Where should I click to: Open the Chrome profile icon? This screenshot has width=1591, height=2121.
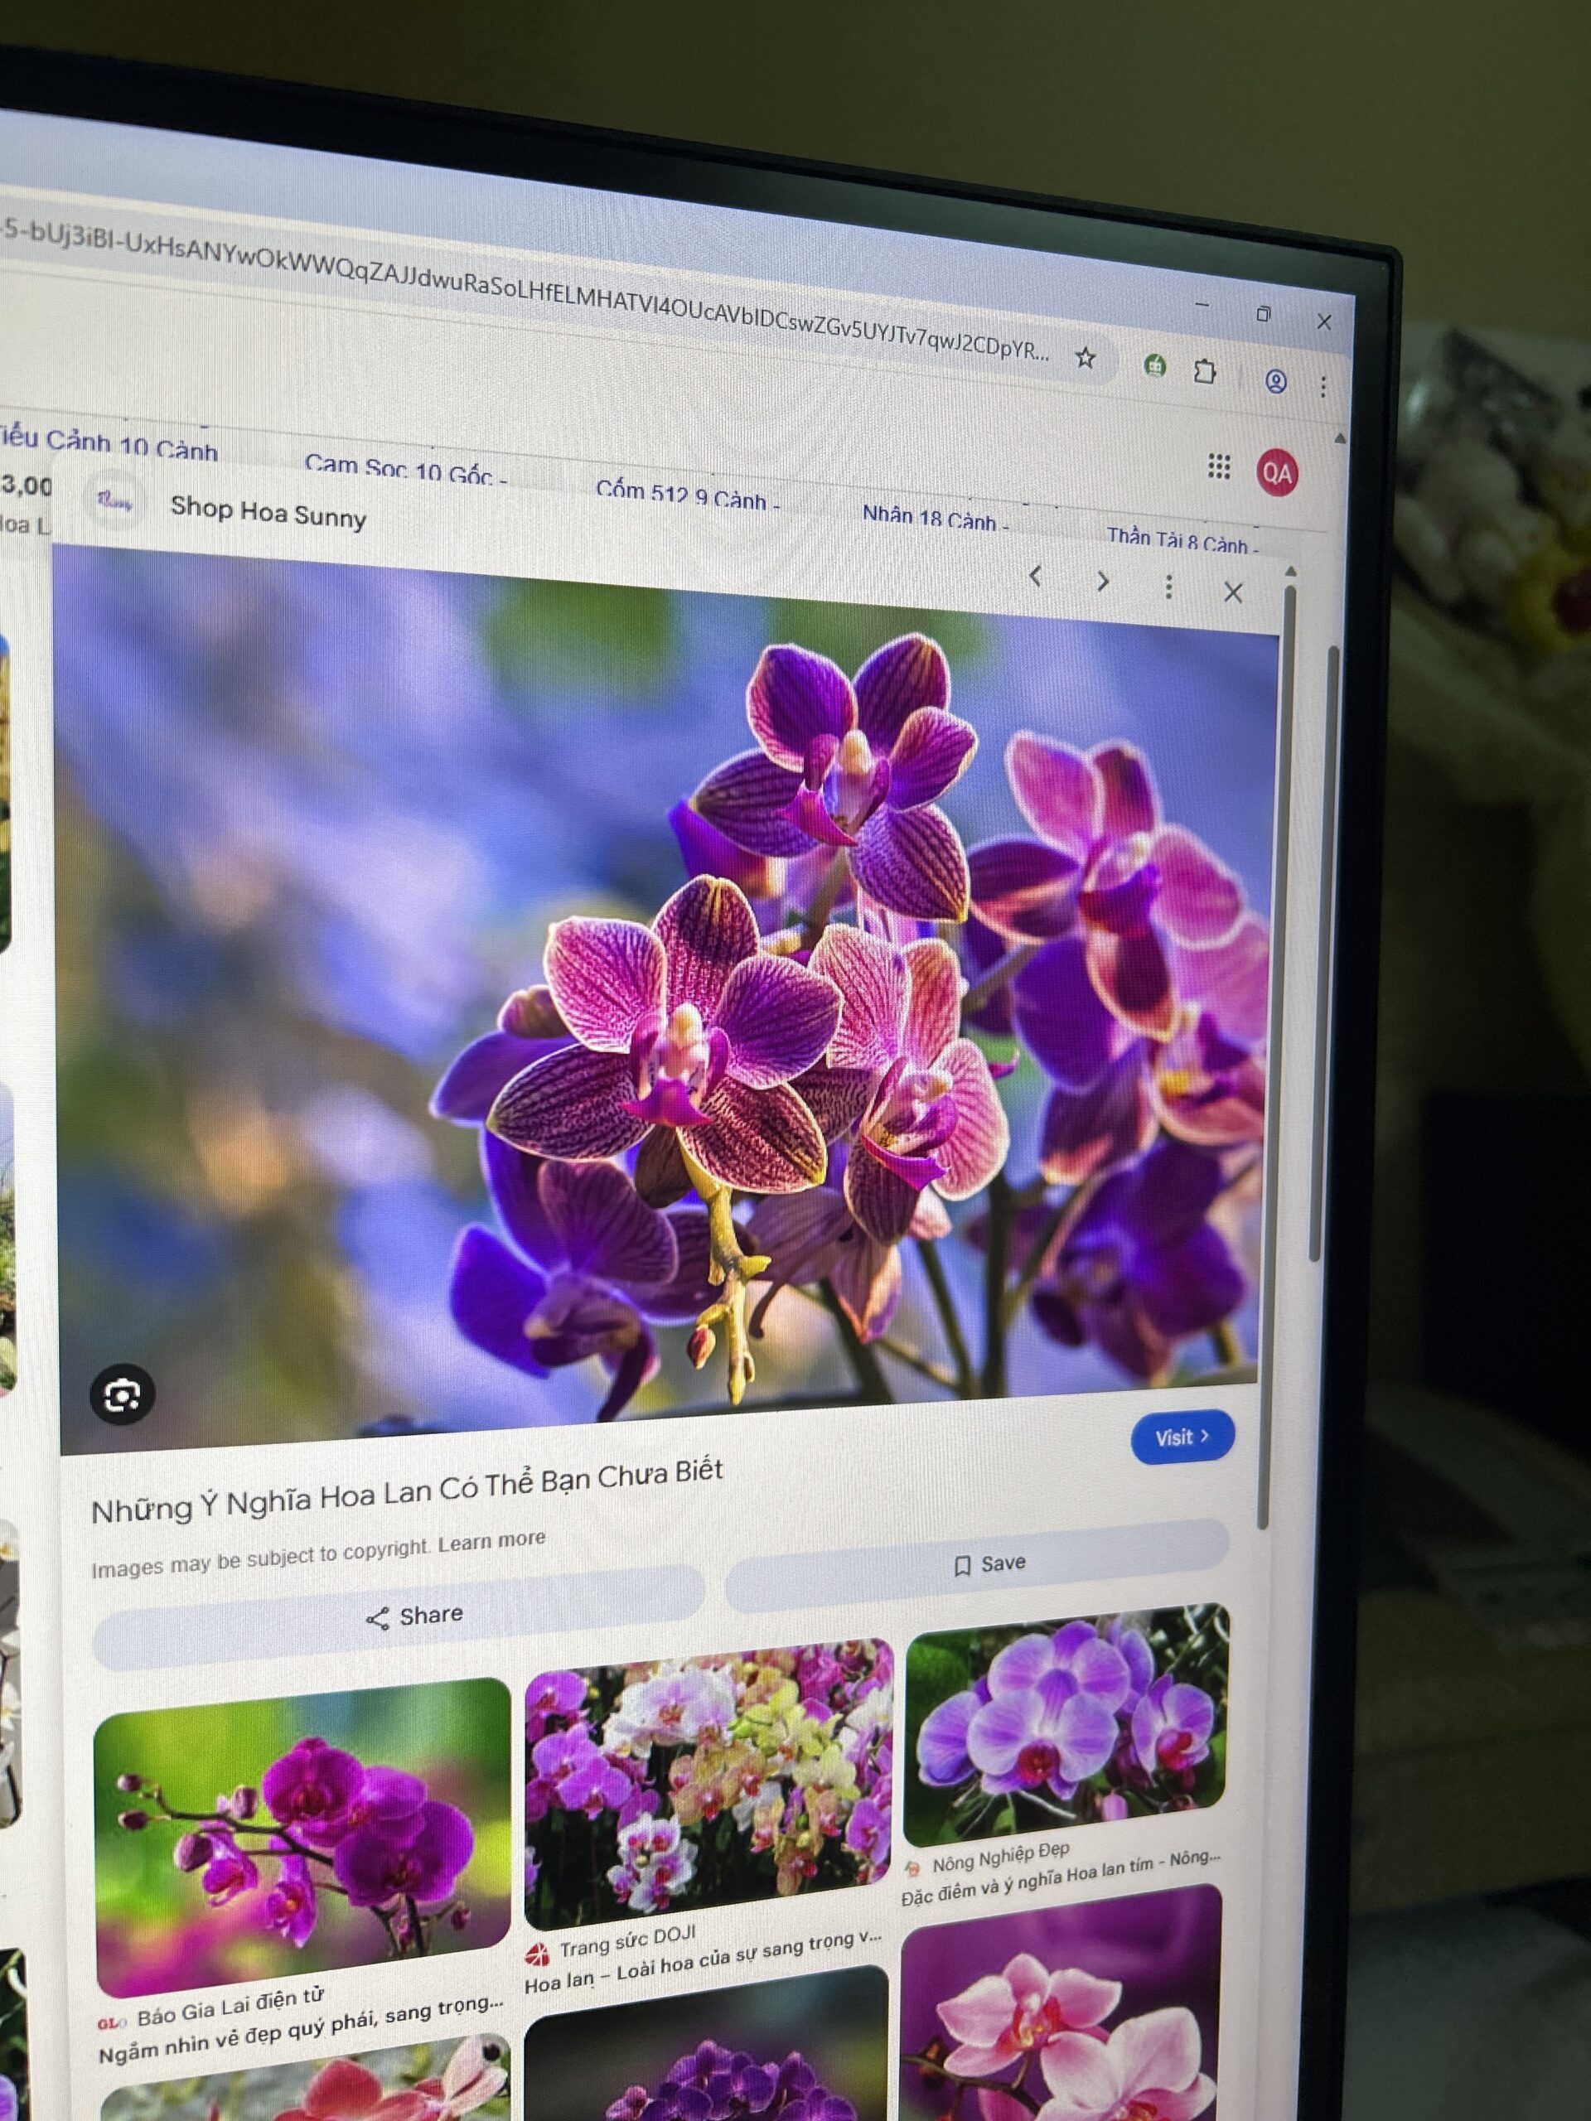[1275, 382]
